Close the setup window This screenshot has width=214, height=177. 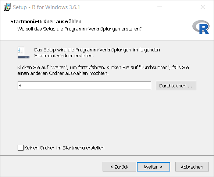click(x=203, y=7)
